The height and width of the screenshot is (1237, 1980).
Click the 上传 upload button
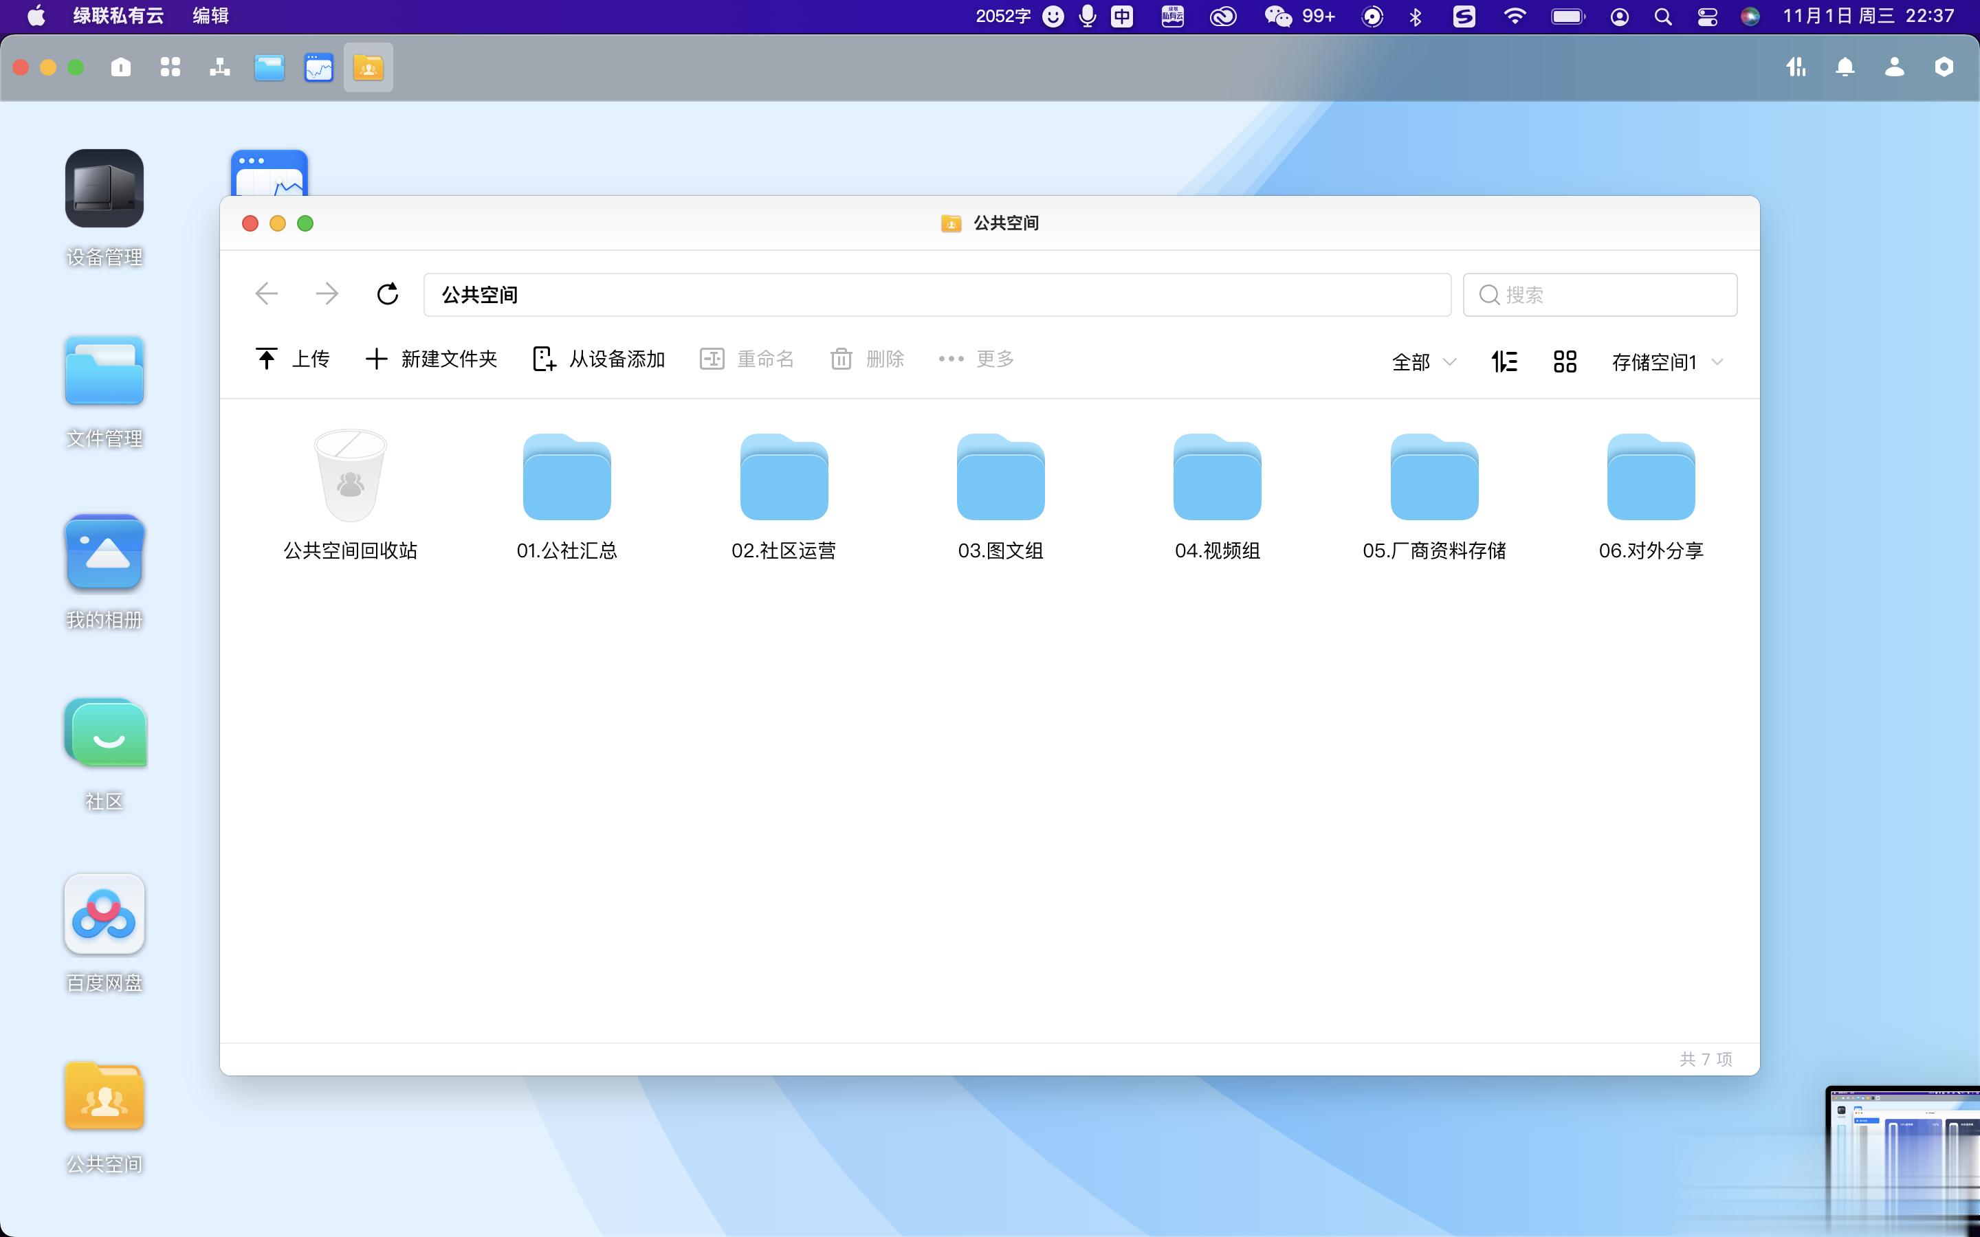pos(292,358)
